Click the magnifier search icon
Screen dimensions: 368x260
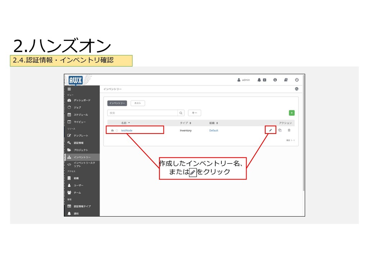(181, 113)
